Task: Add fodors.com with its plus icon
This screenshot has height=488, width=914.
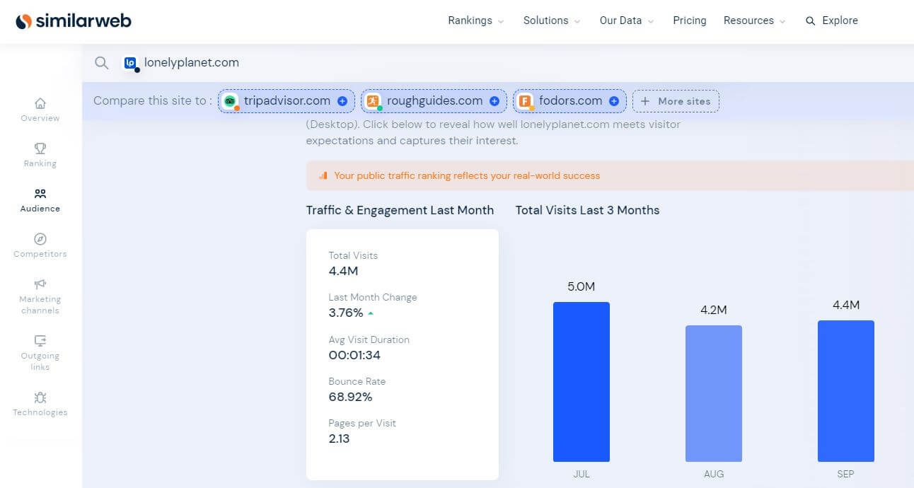Action: 614,101
